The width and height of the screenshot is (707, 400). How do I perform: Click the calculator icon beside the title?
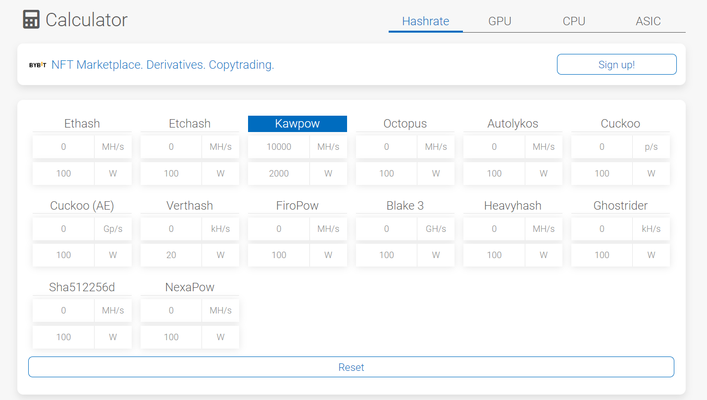pyautogui.click(x=31, y=20)
